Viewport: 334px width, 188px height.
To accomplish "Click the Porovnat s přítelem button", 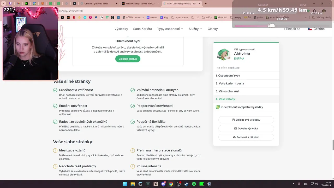I will (x=246, y=137).
